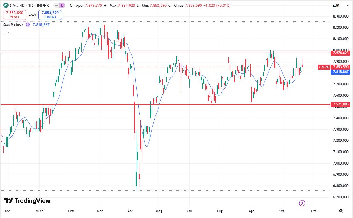This screenshot has width=353, height=218.
Task: Click the -1,020 (-0,01%) change value
Action: (x=217, y=6)
